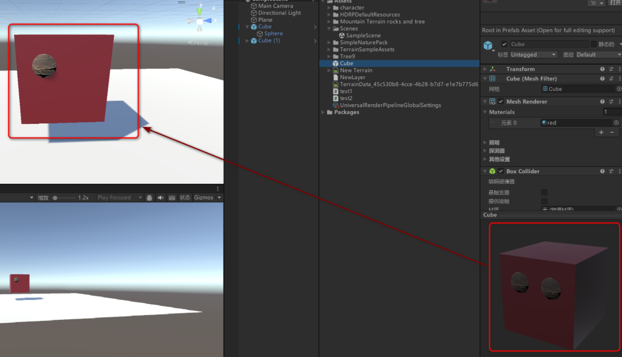This screenshot has width=622, height=357.
Task: Expand Transform component foldout
Action: click(x=485, y=69)
